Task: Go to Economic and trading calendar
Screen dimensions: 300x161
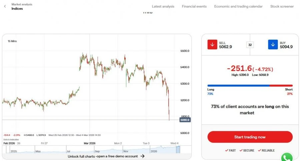Action: [238, 6]
